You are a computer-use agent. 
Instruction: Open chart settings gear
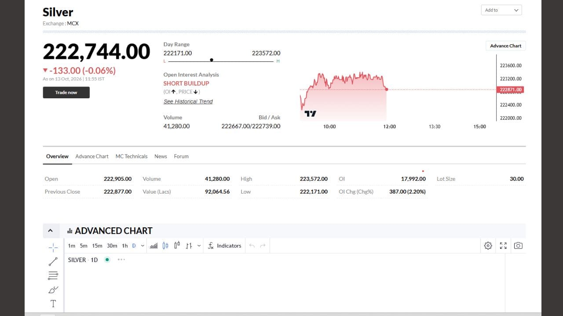[x=488, y=246]
